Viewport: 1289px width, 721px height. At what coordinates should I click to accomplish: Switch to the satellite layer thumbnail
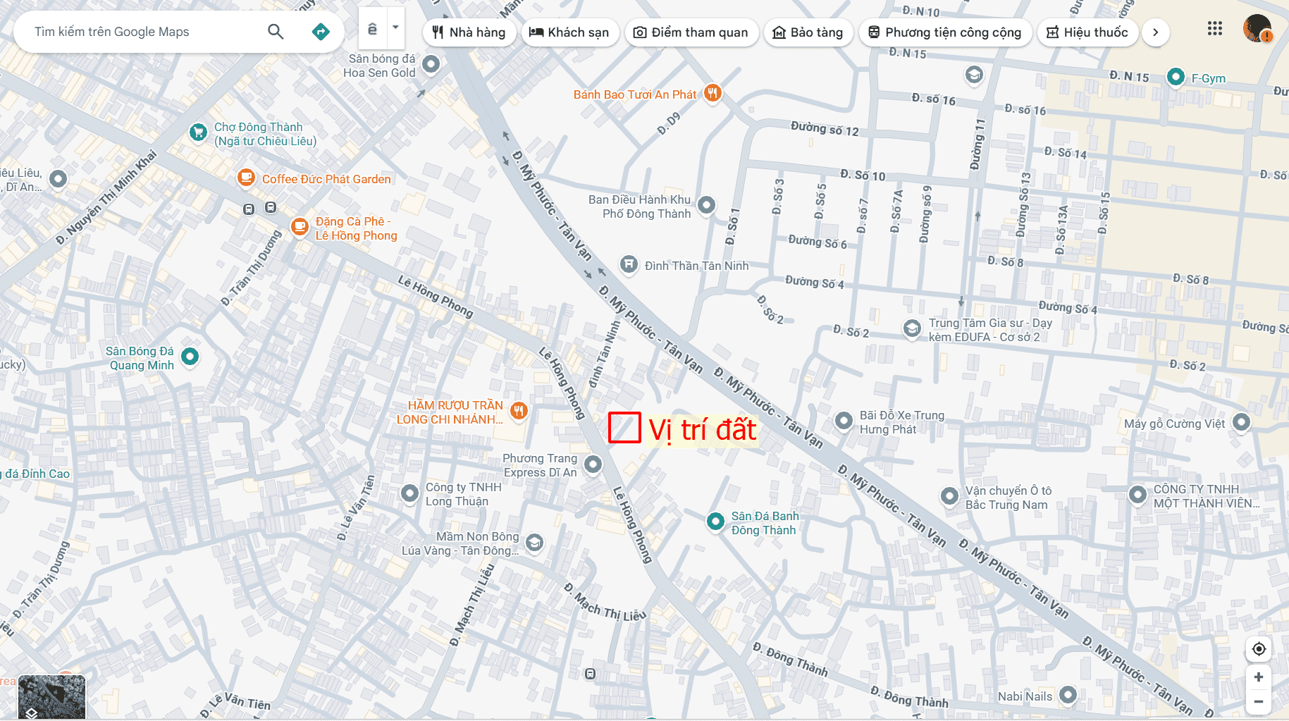[x=51, y=696]
